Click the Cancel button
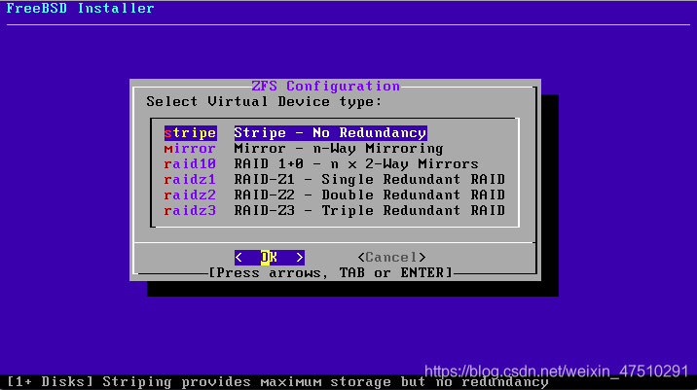Image resolution: width=697 pixels, height=390 pixels. 391,257
